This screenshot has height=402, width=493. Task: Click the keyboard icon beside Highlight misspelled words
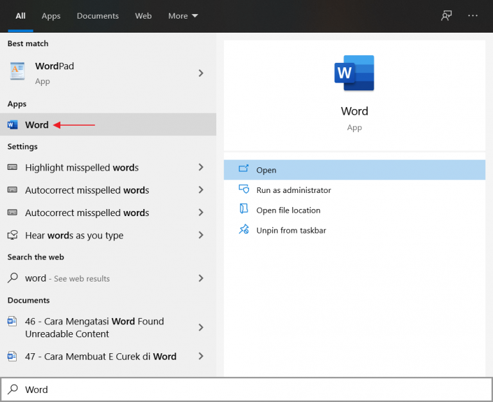(x=13, y=167)
